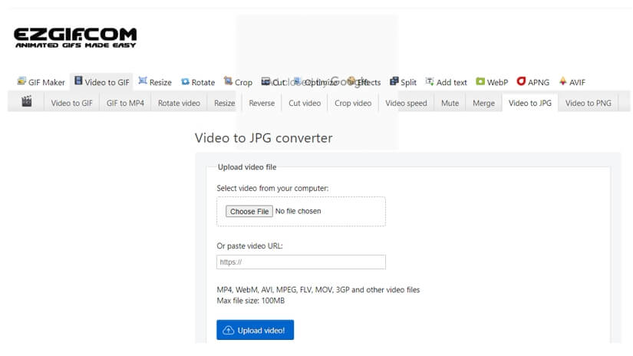Screen dimensions: 633x356
Task: Click the cloud upload icon on the Upload button
Action: (x=229, y=330)
